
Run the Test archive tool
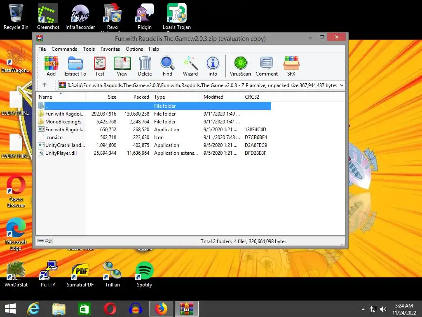(x=100, y=66)
